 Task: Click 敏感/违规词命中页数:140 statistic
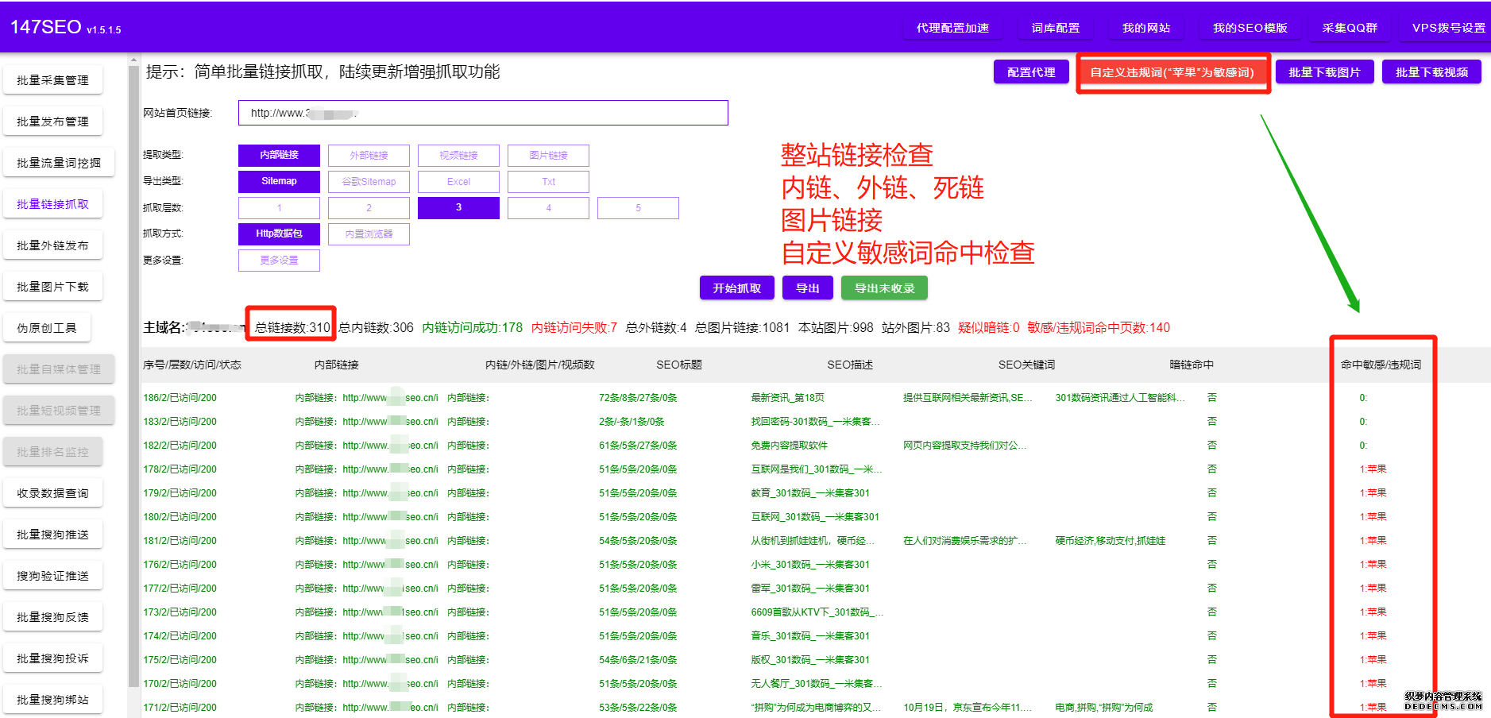coord(1098,327)
